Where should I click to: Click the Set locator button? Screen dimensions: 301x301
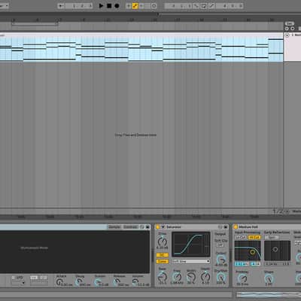pyautogui.click(x=290, y=23)
